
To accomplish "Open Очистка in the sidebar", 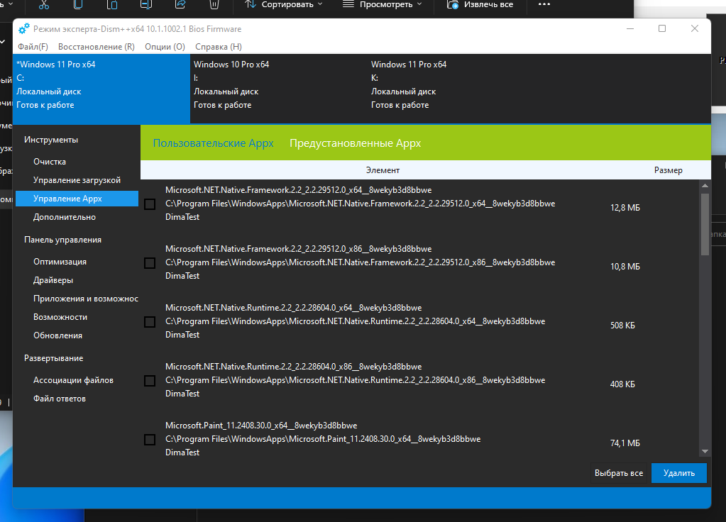I will [x=50, y=162].
